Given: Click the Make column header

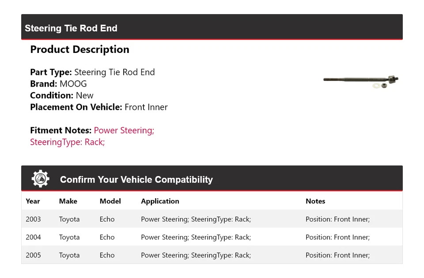Looking at the screenshot, I should [68, 201].
